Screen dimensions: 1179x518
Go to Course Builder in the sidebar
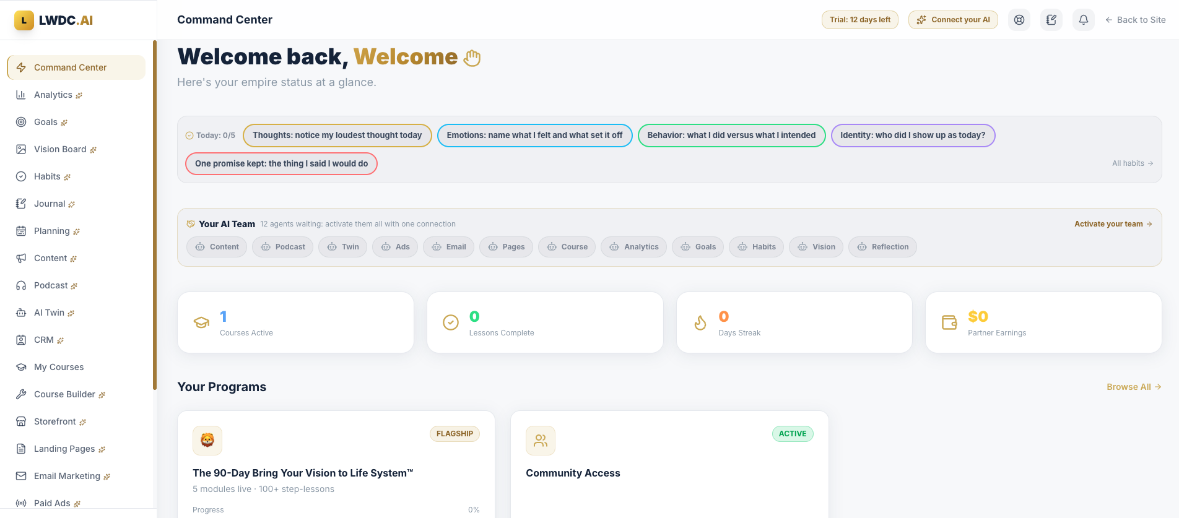point(76,394)
